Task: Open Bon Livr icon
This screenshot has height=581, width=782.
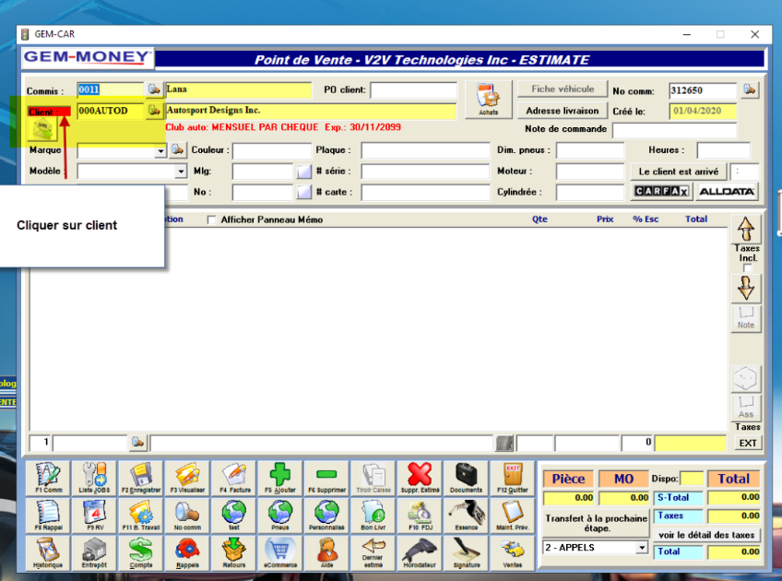Action: pyautogui.click(x=373, y=516)
